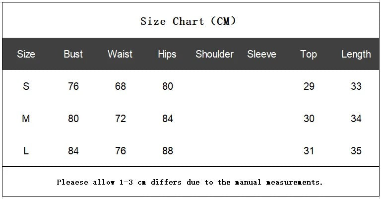
Task: Click length value 33 in the S row
Action: [356, 86]
